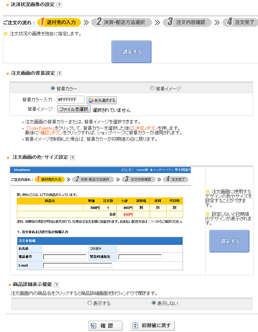Click the 確認 confirm button
This screenshot has height=332, width=258.
pyautogui.click(x=105, y=326)
